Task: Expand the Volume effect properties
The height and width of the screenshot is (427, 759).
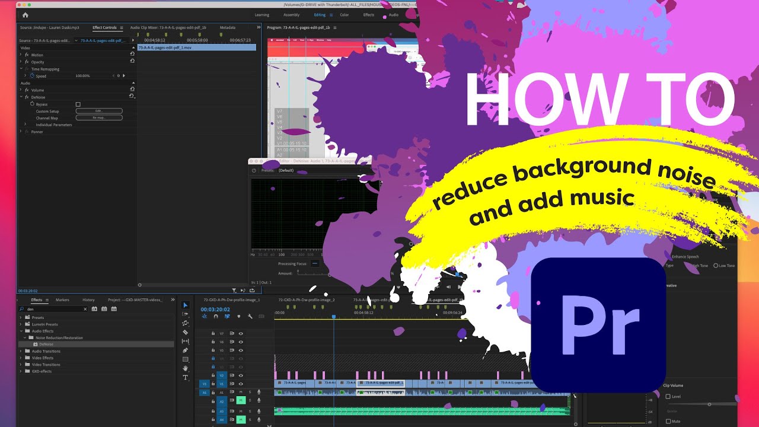Action: tap(20, 90)
